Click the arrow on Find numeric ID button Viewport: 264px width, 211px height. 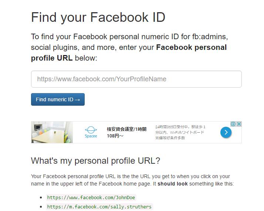77,100
